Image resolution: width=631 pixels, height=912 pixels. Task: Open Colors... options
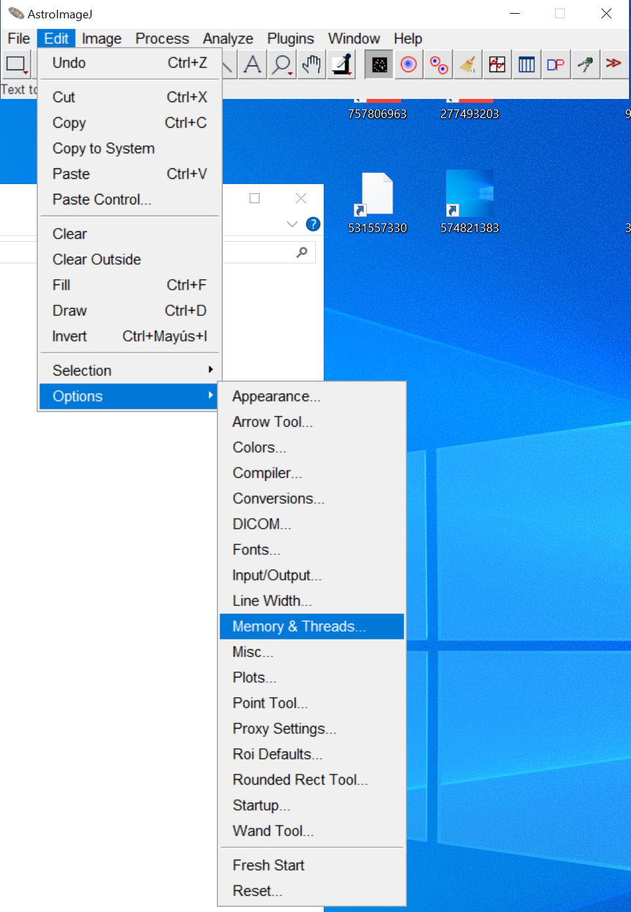312,447
